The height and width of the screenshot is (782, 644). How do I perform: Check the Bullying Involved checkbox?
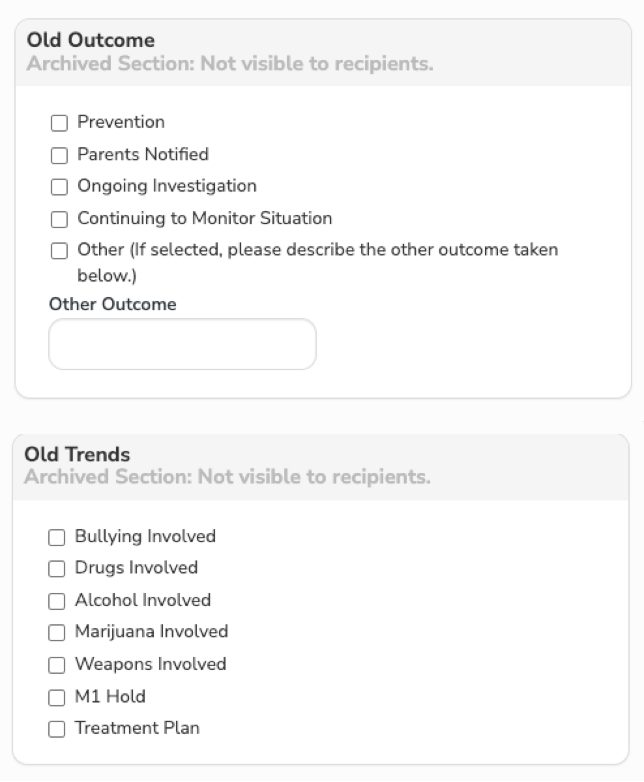(57, 537)
